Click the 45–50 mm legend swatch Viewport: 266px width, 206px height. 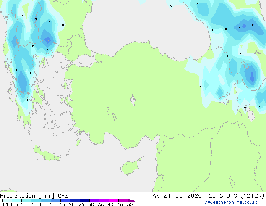[123, 201]
